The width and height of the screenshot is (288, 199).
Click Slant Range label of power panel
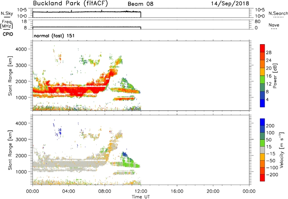[x=10, y=76]
